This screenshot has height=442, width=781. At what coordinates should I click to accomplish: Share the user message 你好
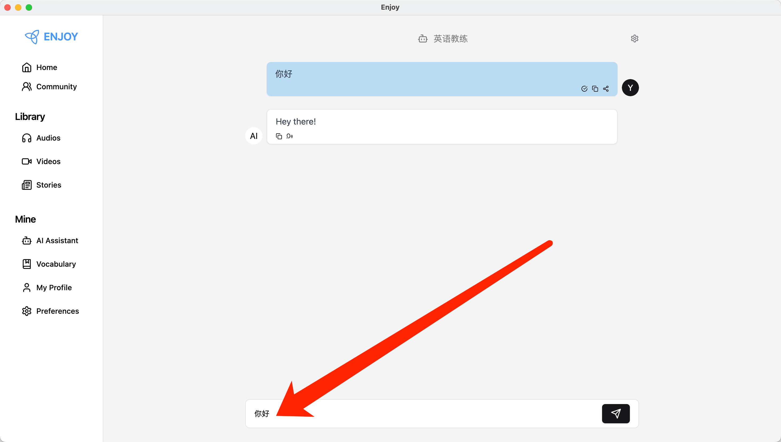(606, 89)
